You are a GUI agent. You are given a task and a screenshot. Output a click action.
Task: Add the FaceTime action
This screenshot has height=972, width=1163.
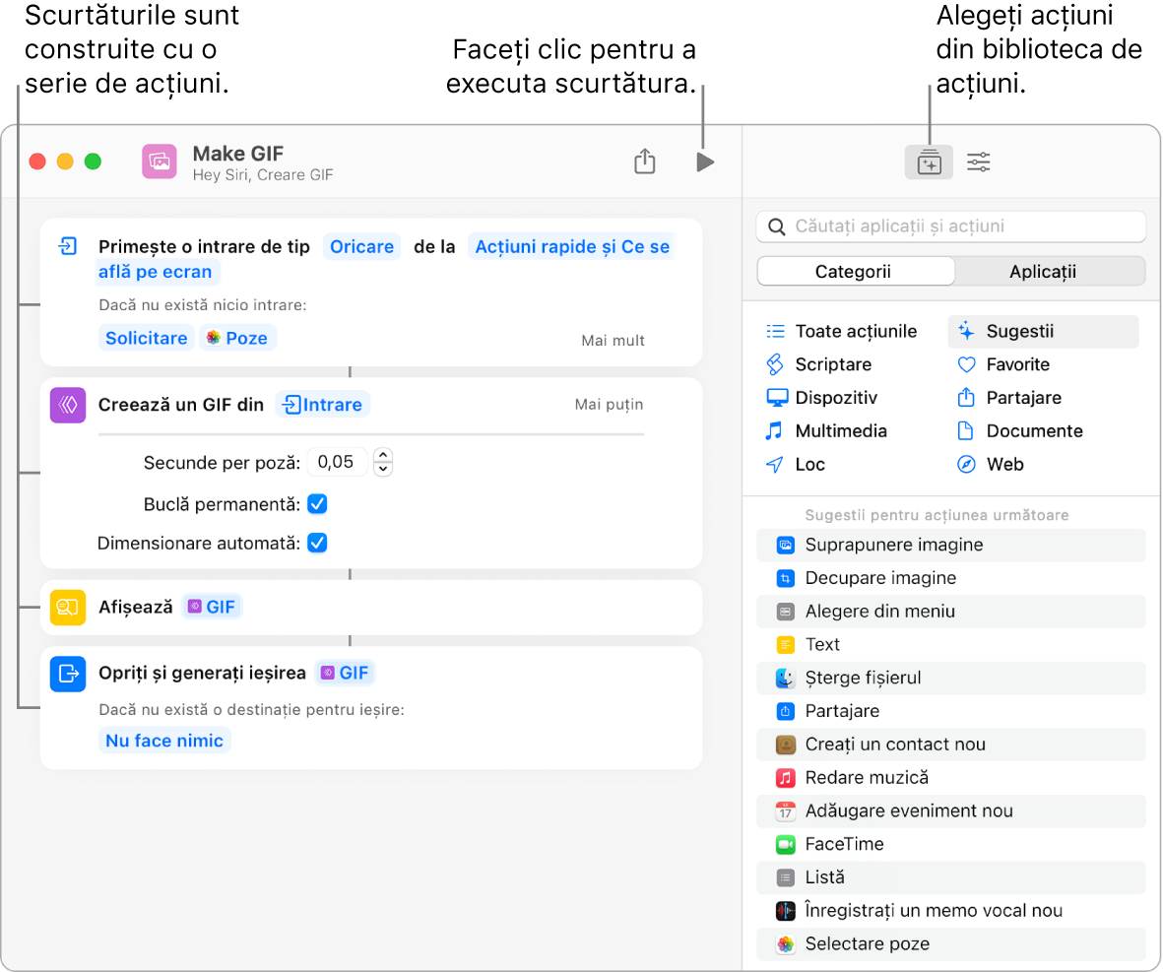tap(844, 844)
